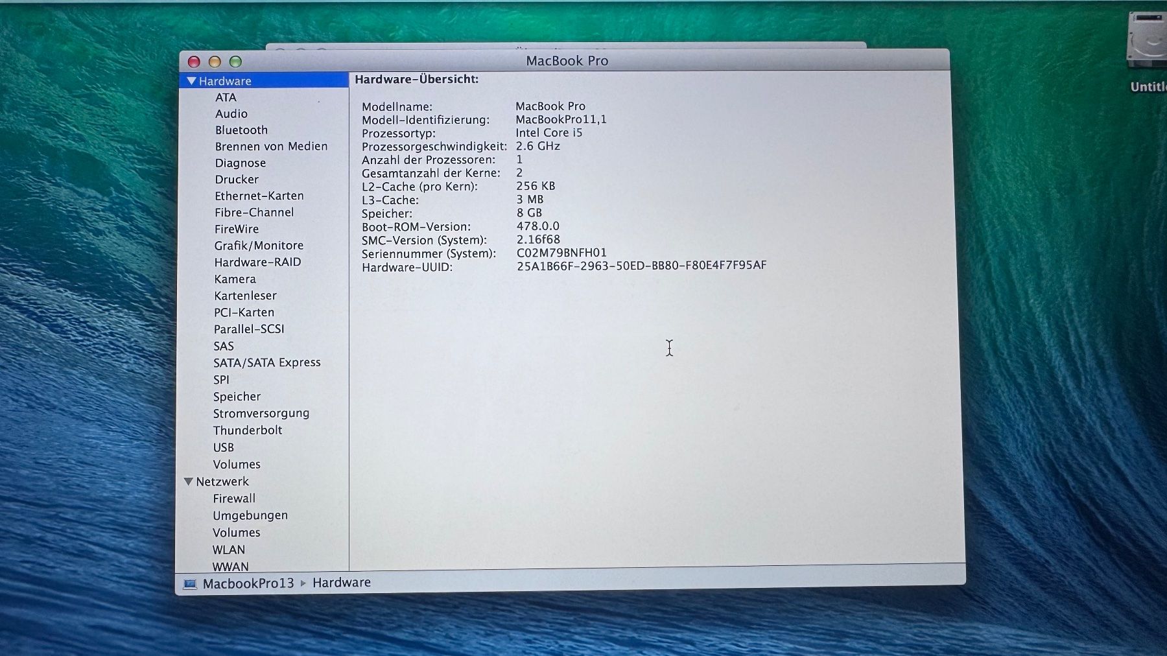Collapse the Hardware section triangle
This screenshot has width=1167, height=656.
coord(191,81)
